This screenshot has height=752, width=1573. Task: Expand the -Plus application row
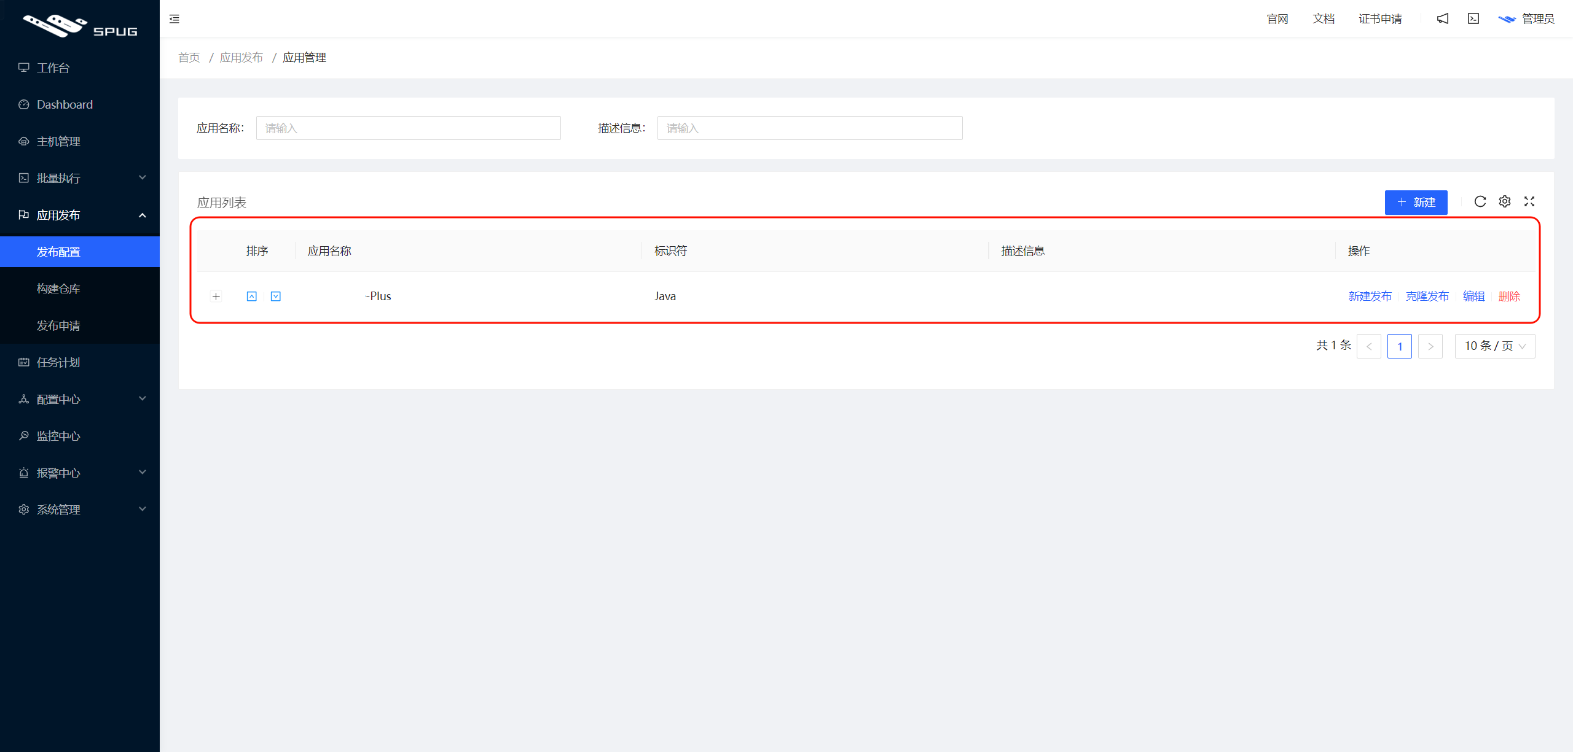pyautogui.click(x=216, y=297)
